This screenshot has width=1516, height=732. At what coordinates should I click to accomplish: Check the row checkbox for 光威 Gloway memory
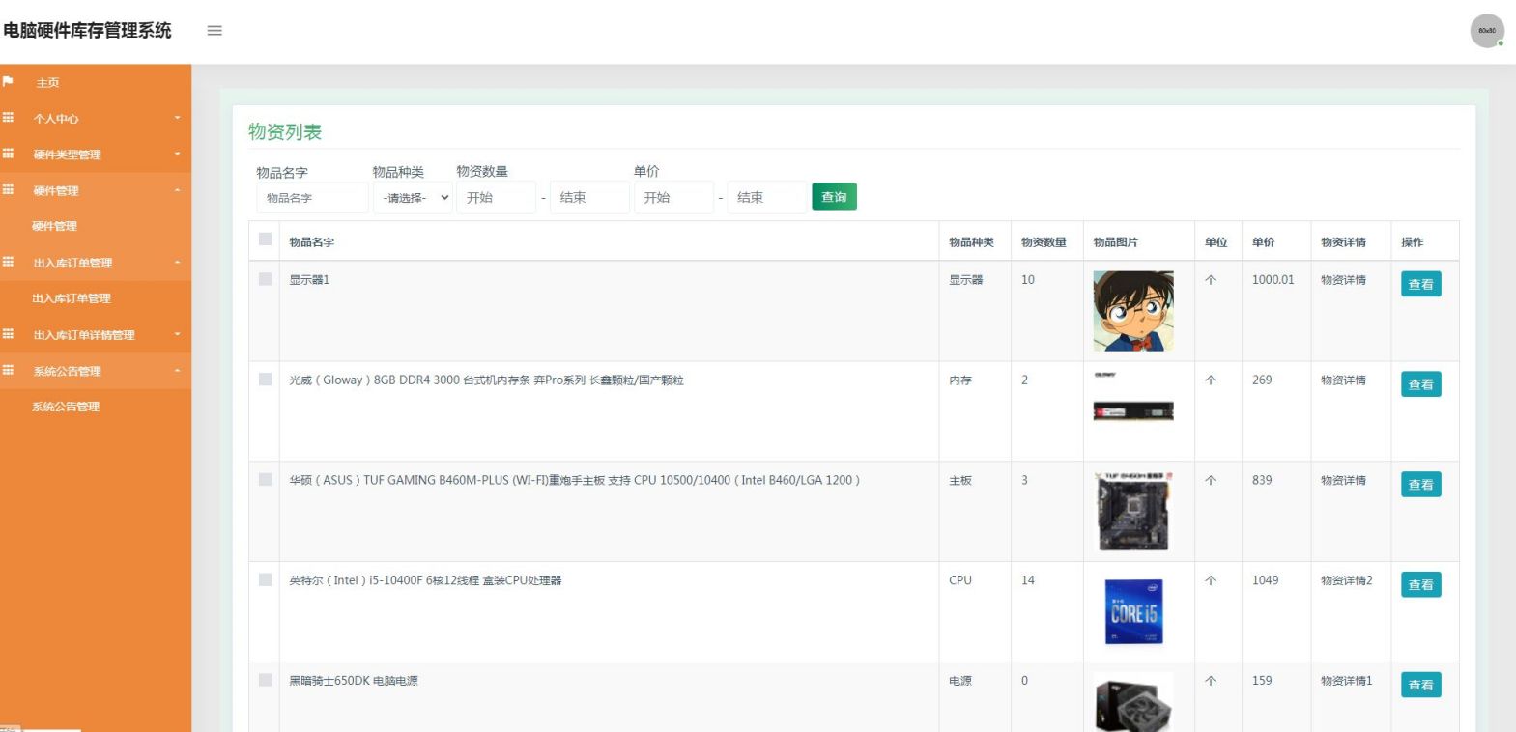[266, 380]
